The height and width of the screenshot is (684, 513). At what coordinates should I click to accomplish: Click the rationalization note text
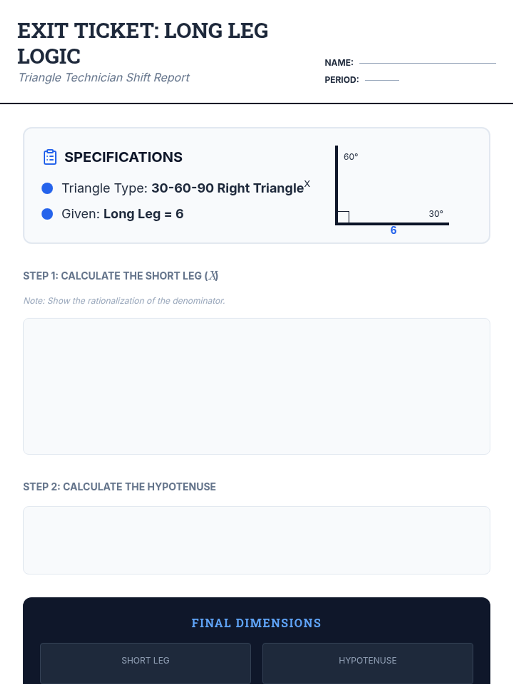coord(124,301)
